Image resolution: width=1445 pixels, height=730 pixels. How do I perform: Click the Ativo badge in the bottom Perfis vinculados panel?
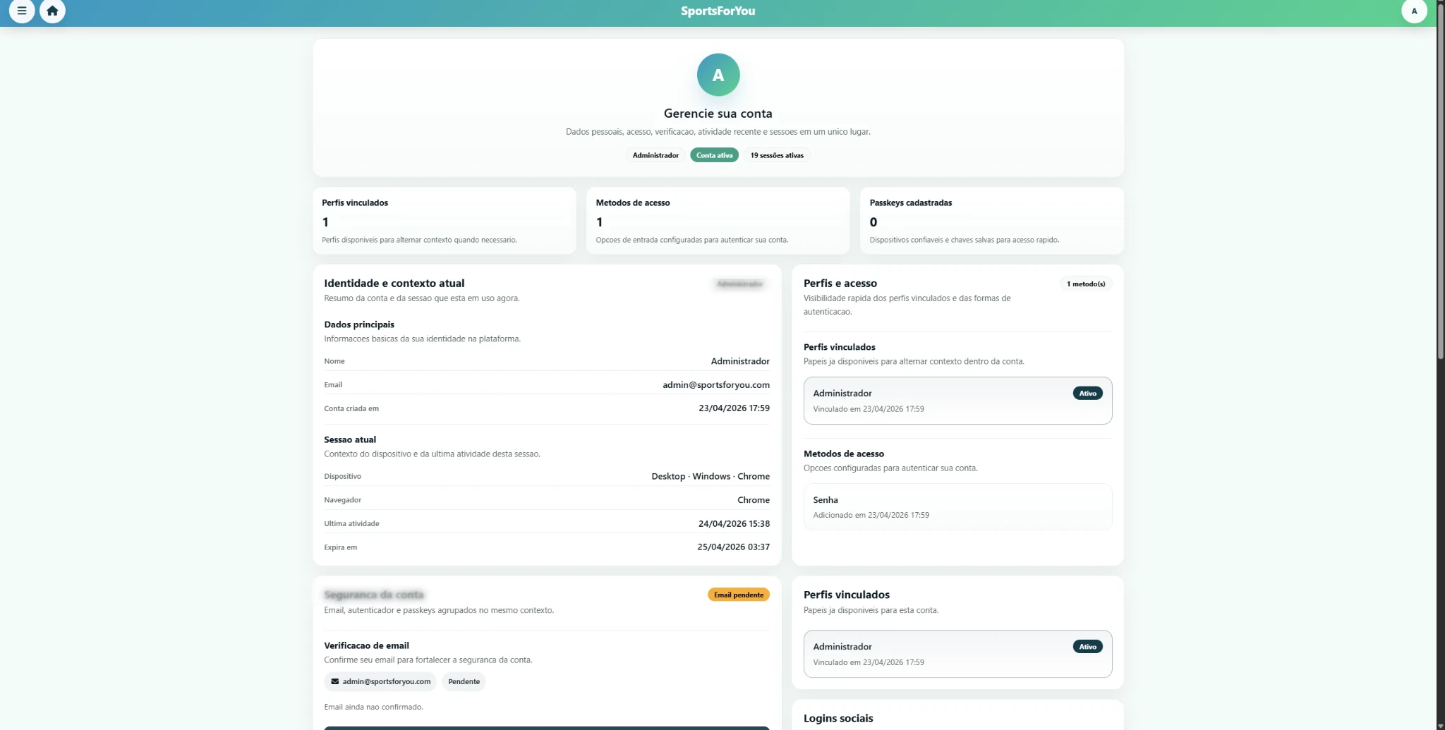point(1087,647)
